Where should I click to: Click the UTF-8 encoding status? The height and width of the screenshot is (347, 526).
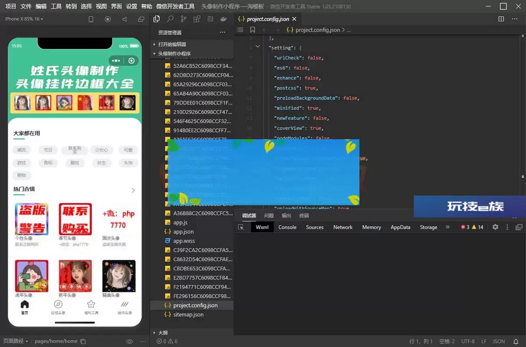click(x=468, y=341)
